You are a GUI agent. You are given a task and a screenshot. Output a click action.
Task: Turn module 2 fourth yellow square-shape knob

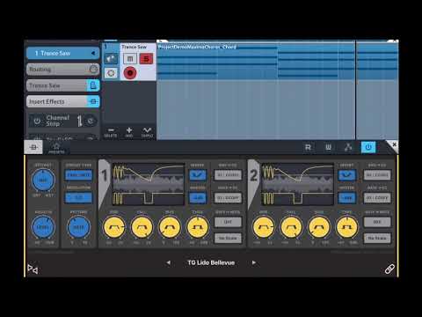(347, 227)
